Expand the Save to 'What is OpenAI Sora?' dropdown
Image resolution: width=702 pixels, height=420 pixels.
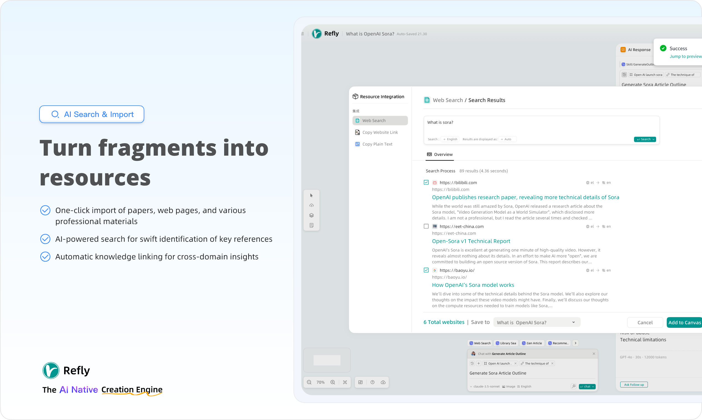coord(536,322)
